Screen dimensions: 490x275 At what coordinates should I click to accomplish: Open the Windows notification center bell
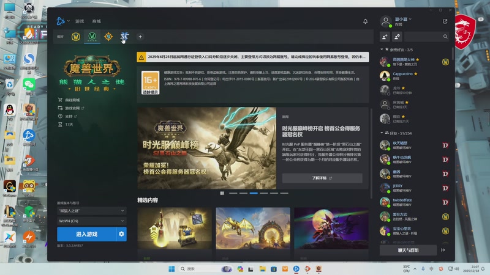pos(483,269)
